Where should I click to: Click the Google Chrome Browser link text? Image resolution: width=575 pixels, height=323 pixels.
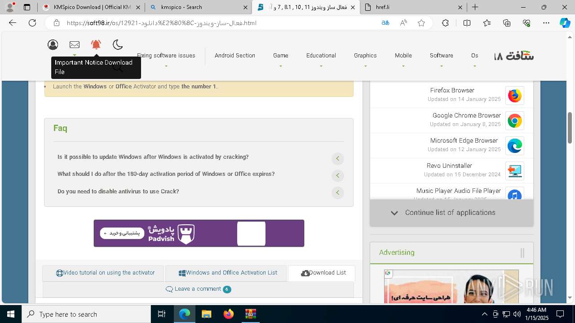coord(467,115)
